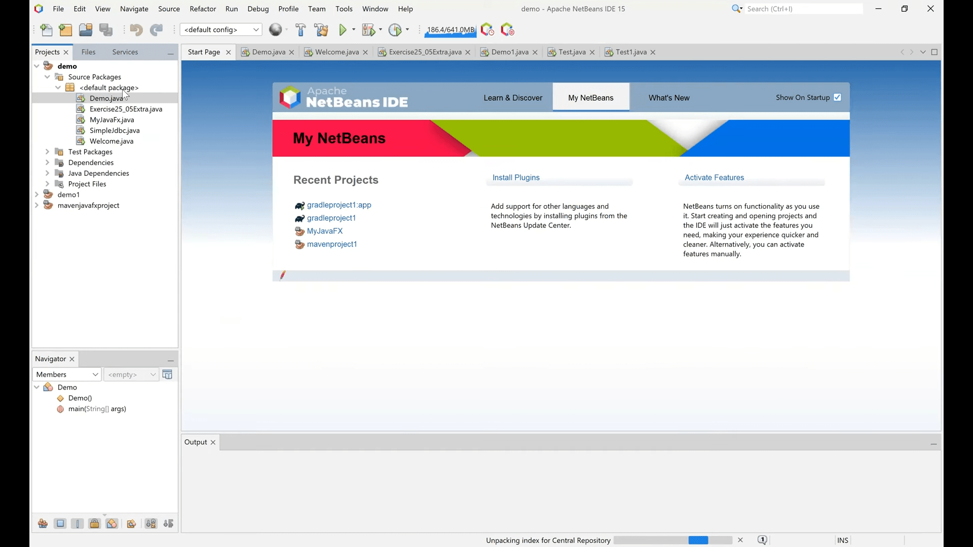Open the Refactor menu
The image size is (973, 547).
click(203, 9)
